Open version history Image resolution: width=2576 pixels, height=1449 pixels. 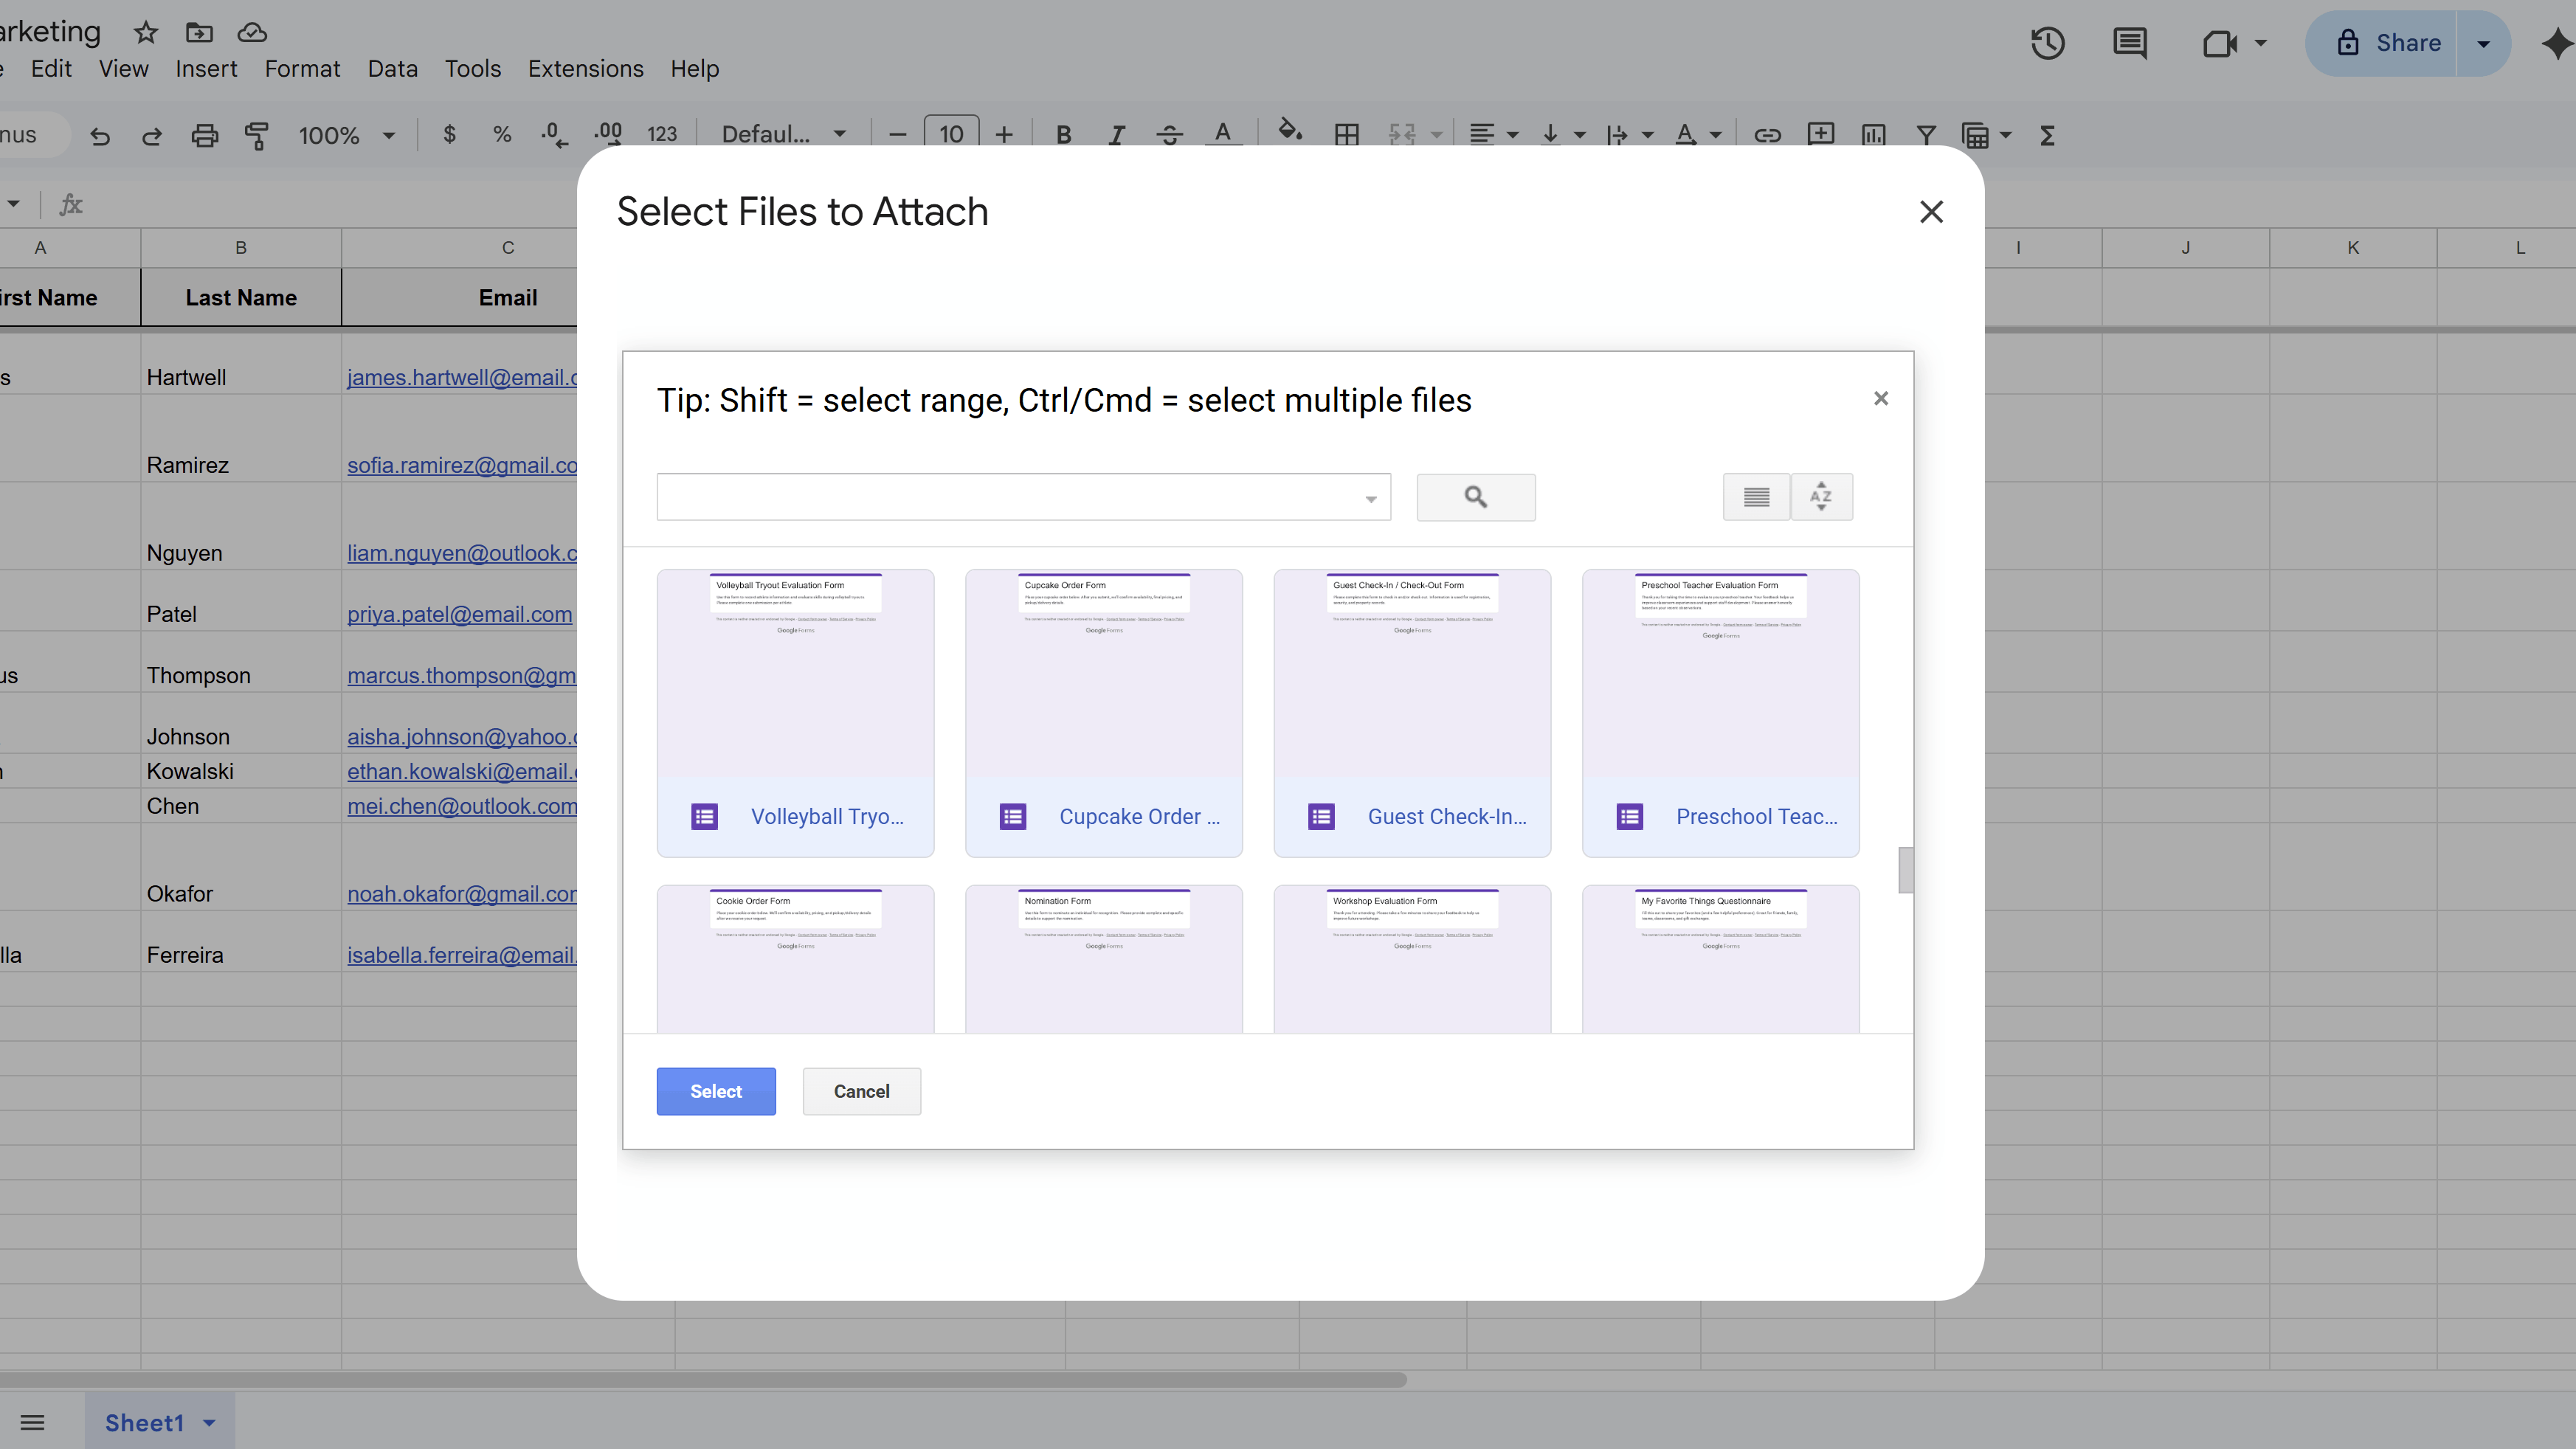[2047, 43]
